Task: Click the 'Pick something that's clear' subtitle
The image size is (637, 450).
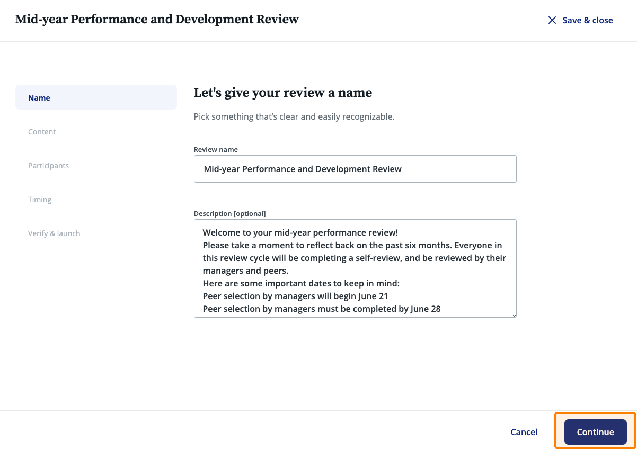Action: (294, 117)
